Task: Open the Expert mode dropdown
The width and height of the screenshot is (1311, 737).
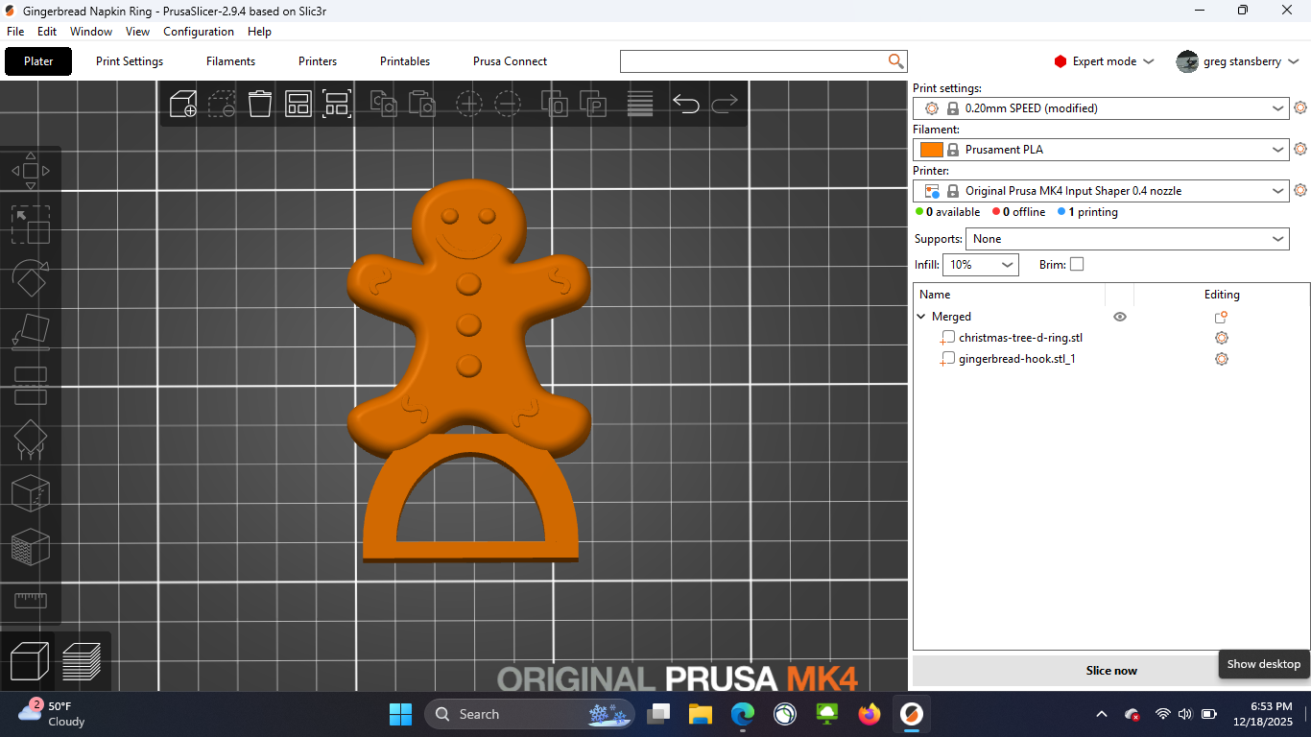Action: tap(1104, 61)
